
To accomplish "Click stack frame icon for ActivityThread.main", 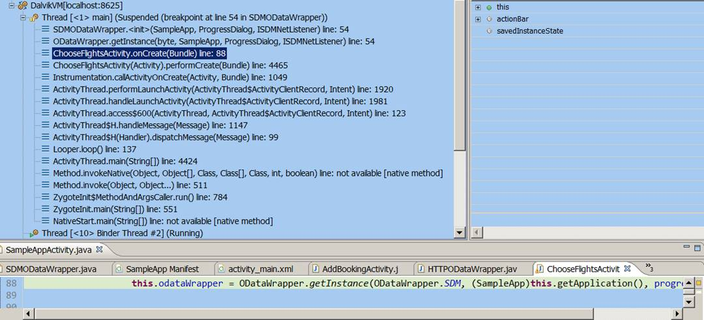I will 46,161.
